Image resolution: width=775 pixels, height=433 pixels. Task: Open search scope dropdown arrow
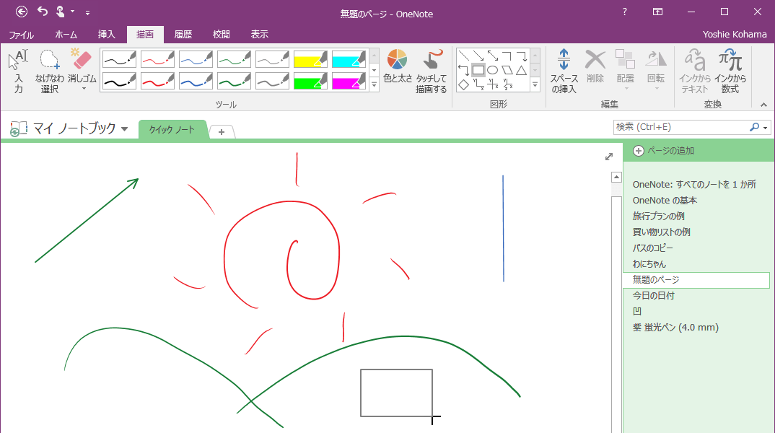click(x=766, y=128)
